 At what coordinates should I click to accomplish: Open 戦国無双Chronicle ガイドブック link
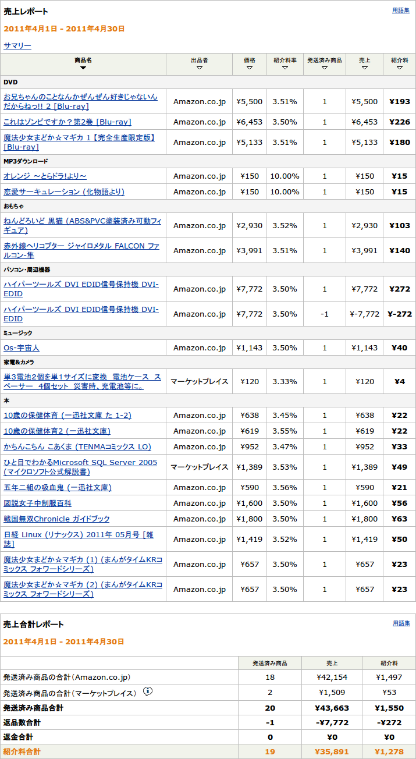[x=56, y=519]
